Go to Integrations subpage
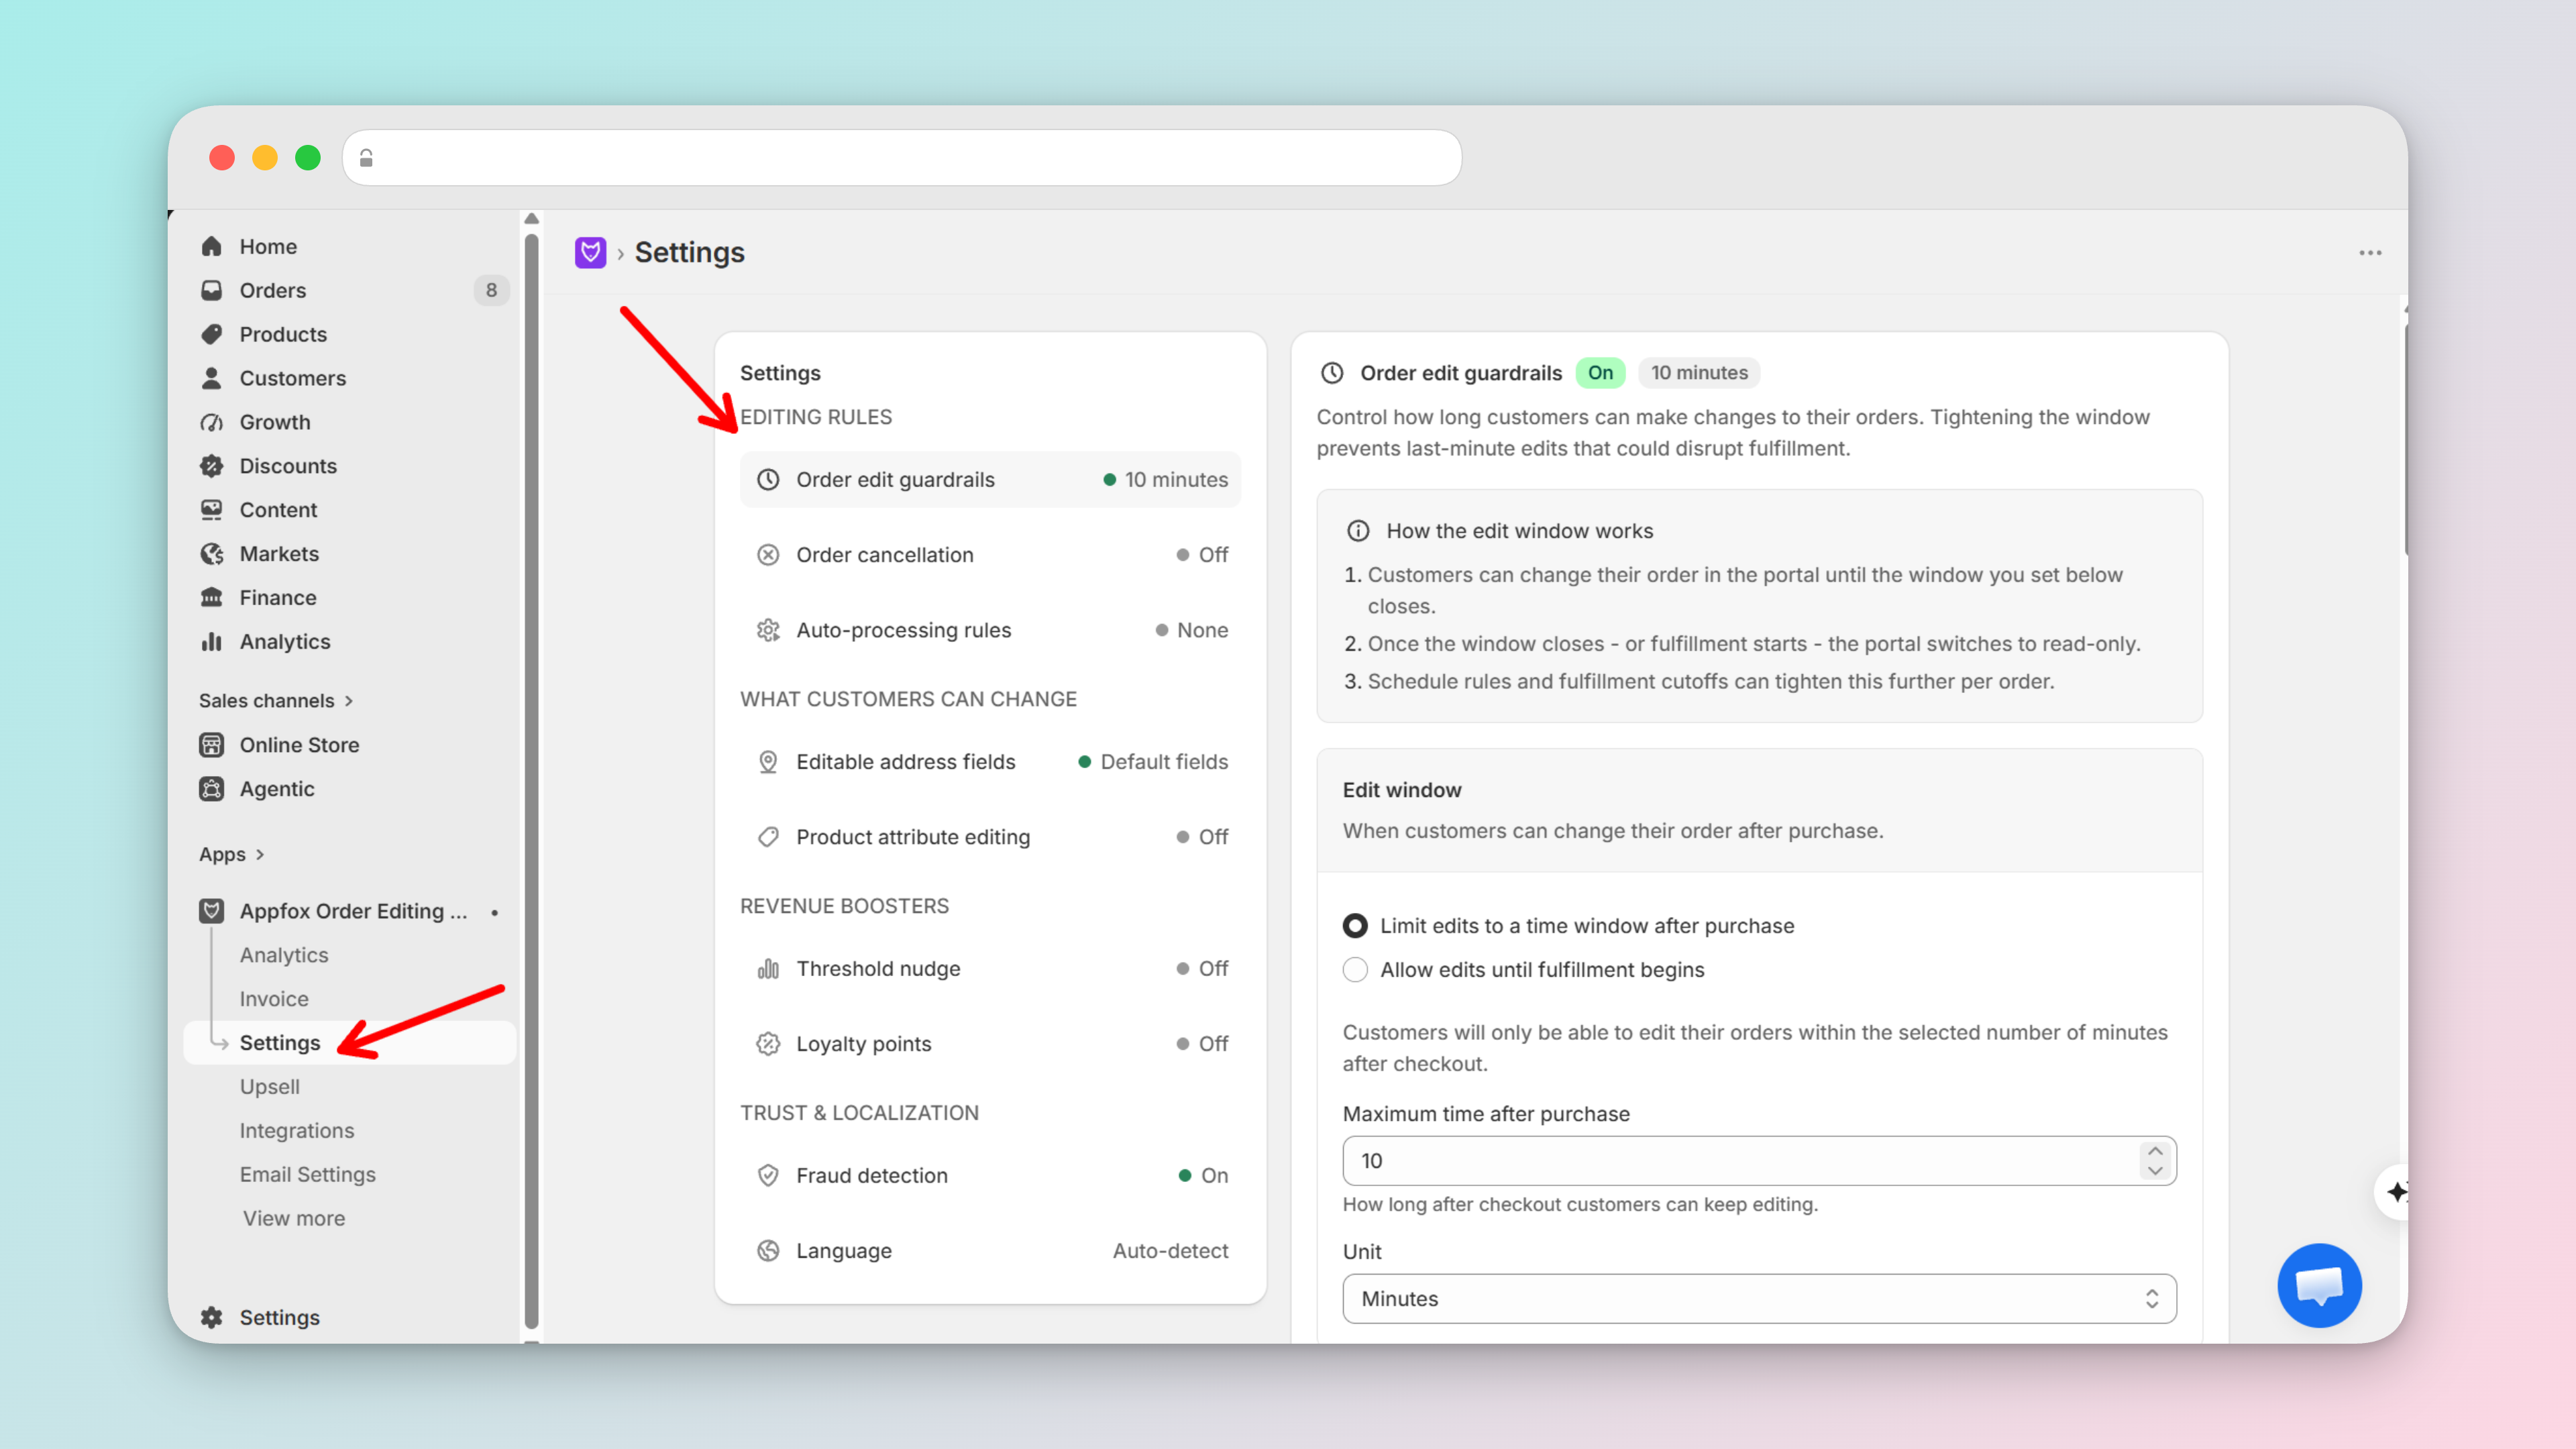The height and width of the screenshot is (1449, 2576). point(297,1131)
